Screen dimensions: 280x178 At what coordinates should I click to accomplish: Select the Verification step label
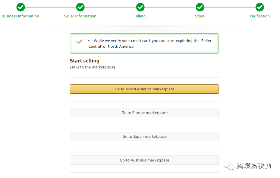pos(260,16)
